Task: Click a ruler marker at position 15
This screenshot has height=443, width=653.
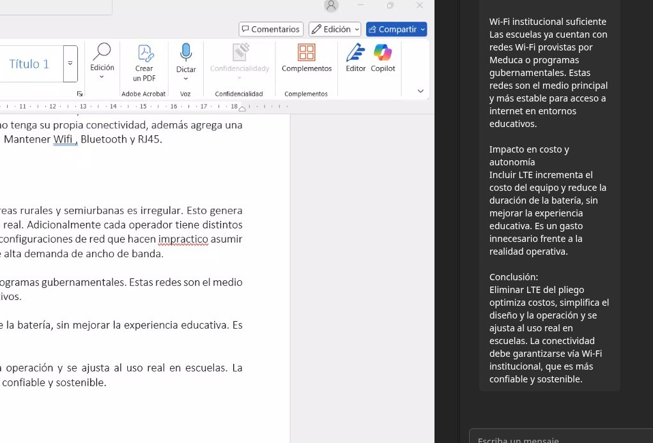Action: click(x=144, y=106)
